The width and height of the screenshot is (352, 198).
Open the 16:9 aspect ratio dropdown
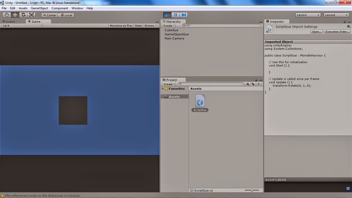[21, 26]
